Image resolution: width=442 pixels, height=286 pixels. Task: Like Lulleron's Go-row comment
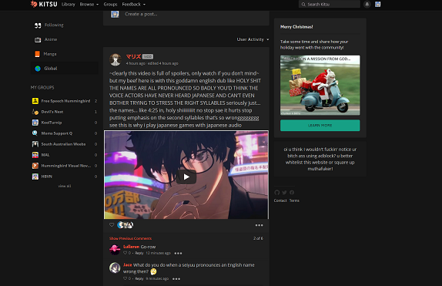[126, 253]
